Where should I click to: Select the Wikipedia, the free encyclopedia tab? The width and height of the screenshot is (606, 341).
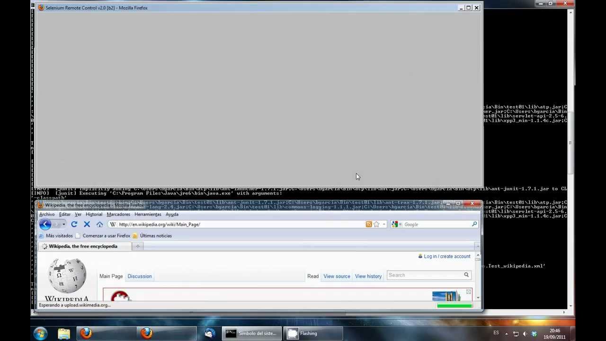pos(84,246)
